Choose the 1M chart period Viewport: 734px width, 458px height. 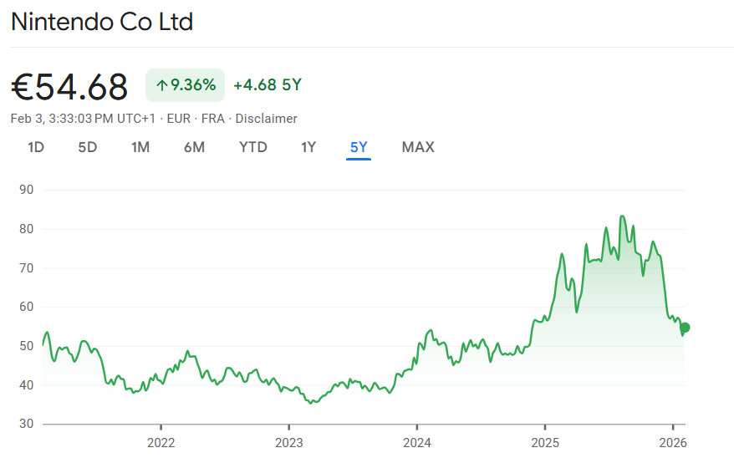[140, 147]
